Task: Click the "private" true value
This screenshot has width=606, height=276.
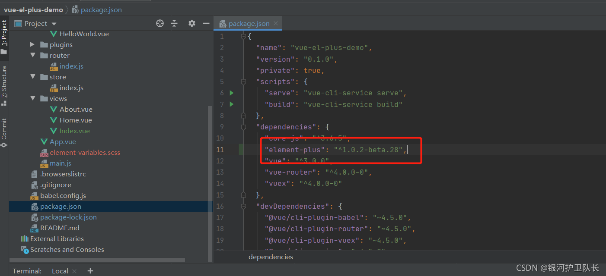Action: pyautogui.click(x=312, y=70)
